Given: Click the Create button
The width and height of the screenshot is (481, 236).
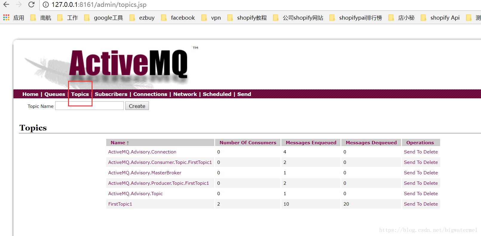Looking at the screenshot, I should click(x=137, y=106).
